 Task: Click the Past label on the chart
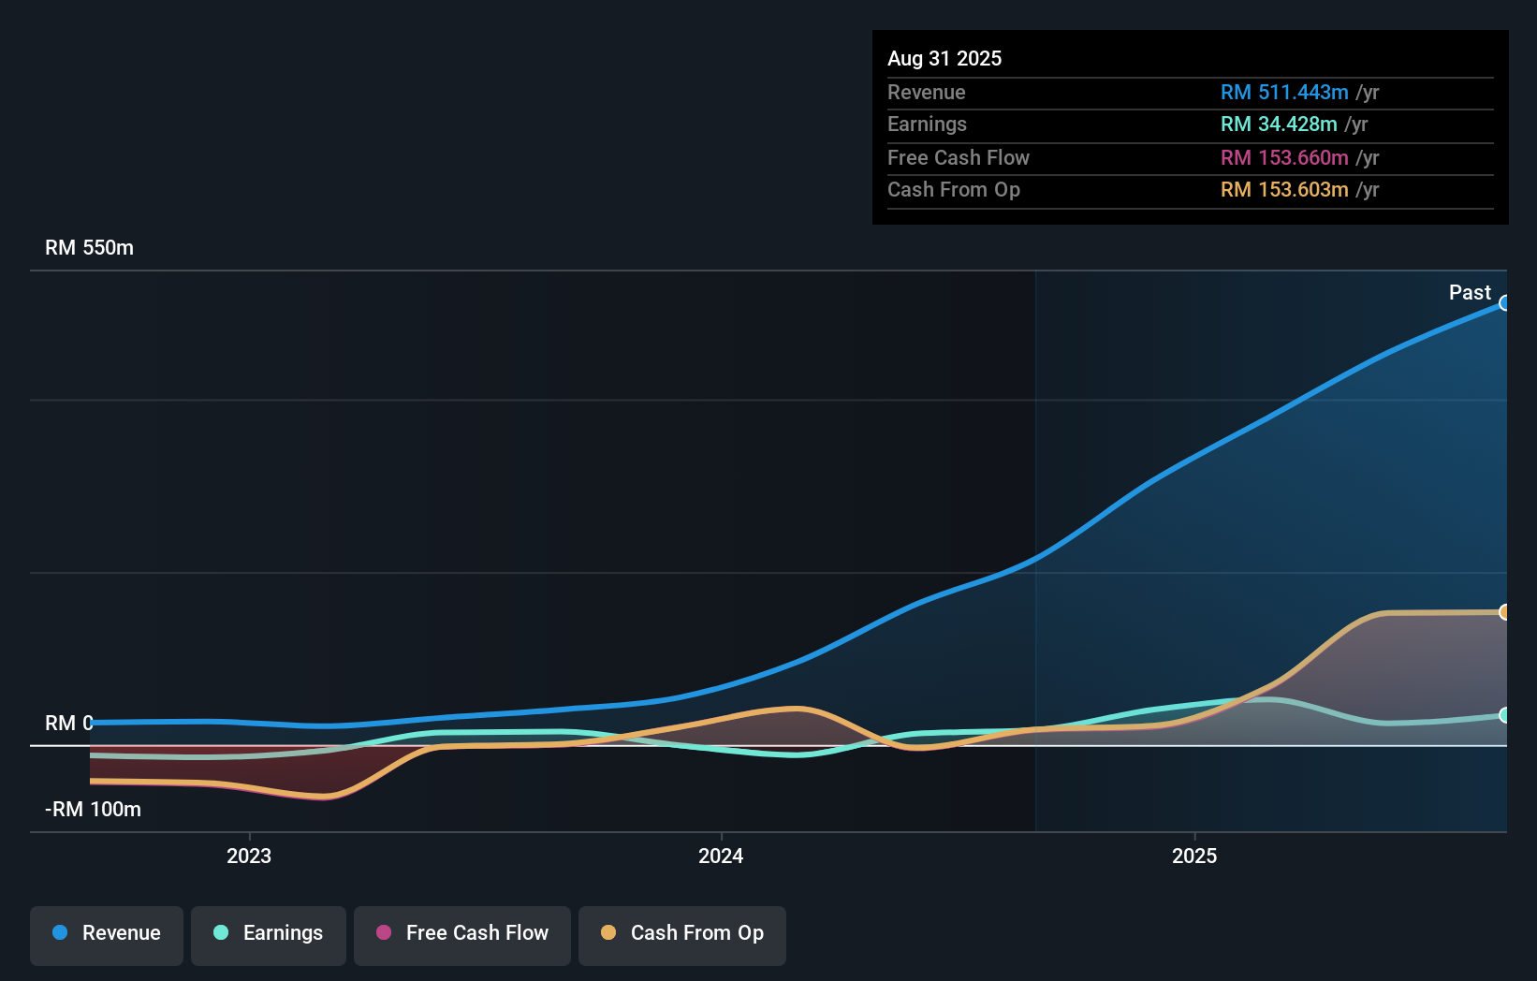1469,293
